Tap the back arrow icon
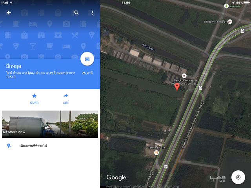 point(9,13)
